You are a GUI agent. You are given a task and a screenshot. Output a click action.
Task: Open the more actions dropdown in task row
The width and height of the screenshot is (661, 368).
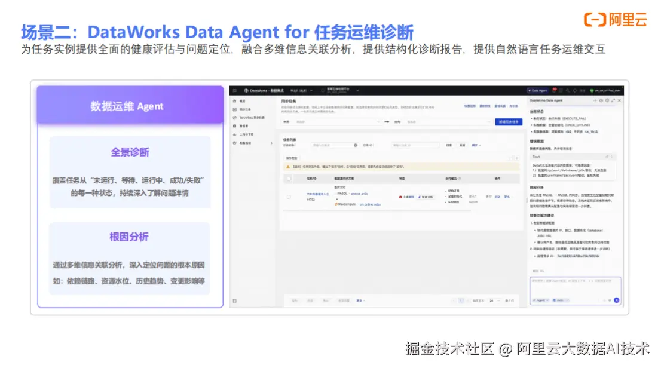pyautogui.click(x=509, y=197)
